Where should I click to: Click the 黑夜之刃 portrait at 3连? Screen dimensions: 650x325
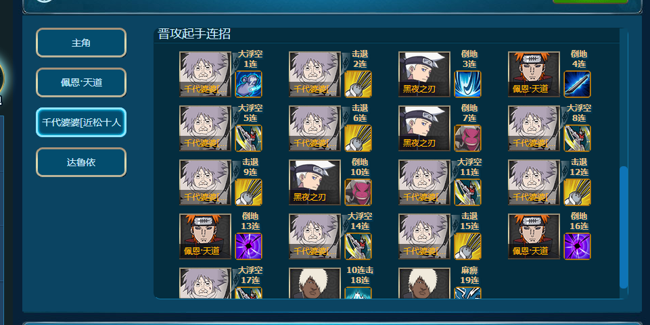pos(424,74)
